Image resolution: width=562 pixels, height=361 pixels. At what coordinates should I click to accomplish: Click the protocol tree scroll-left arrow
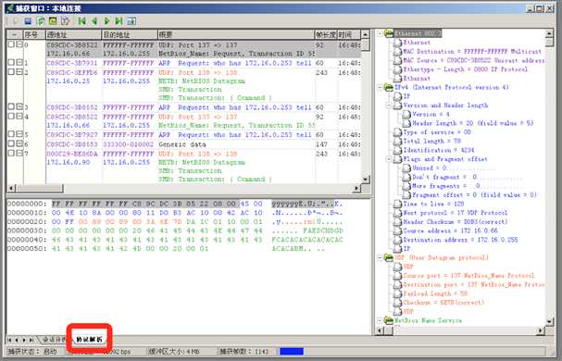[380, 330]
